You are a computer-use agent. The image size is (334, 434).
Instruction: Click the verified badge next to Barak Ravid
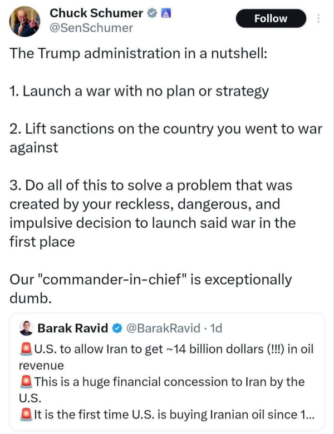click(117, 328)
